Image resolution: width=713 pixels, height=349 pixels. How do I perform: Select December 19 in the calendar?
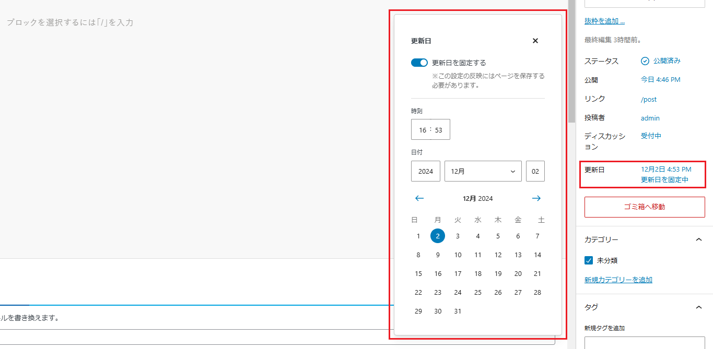pos(498,274)
